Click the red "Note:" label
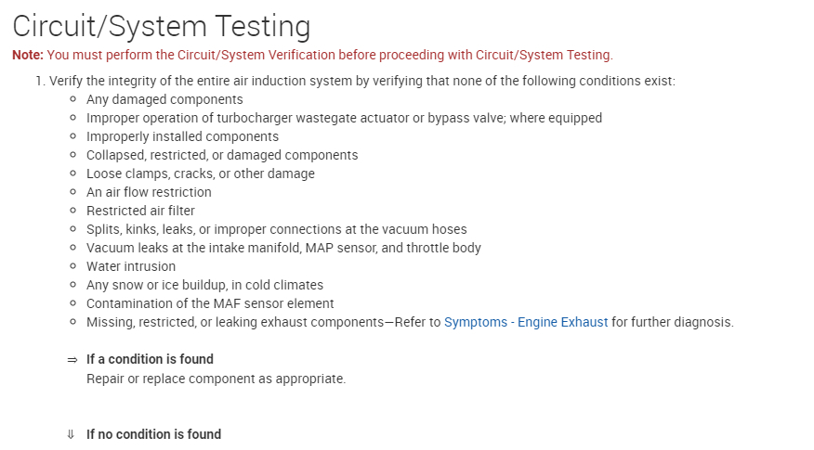814x450 pixels. click(x=27, y=55)
